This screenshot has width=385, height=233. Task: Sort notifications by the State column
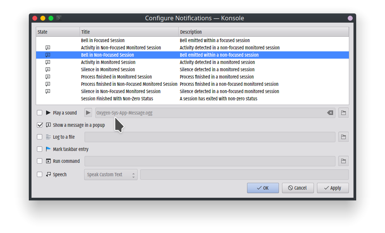58,32
